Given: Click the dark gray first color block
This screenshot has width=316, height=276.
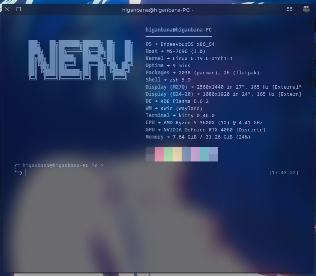Looking at the screenshot, I should (x=150, y=154).
